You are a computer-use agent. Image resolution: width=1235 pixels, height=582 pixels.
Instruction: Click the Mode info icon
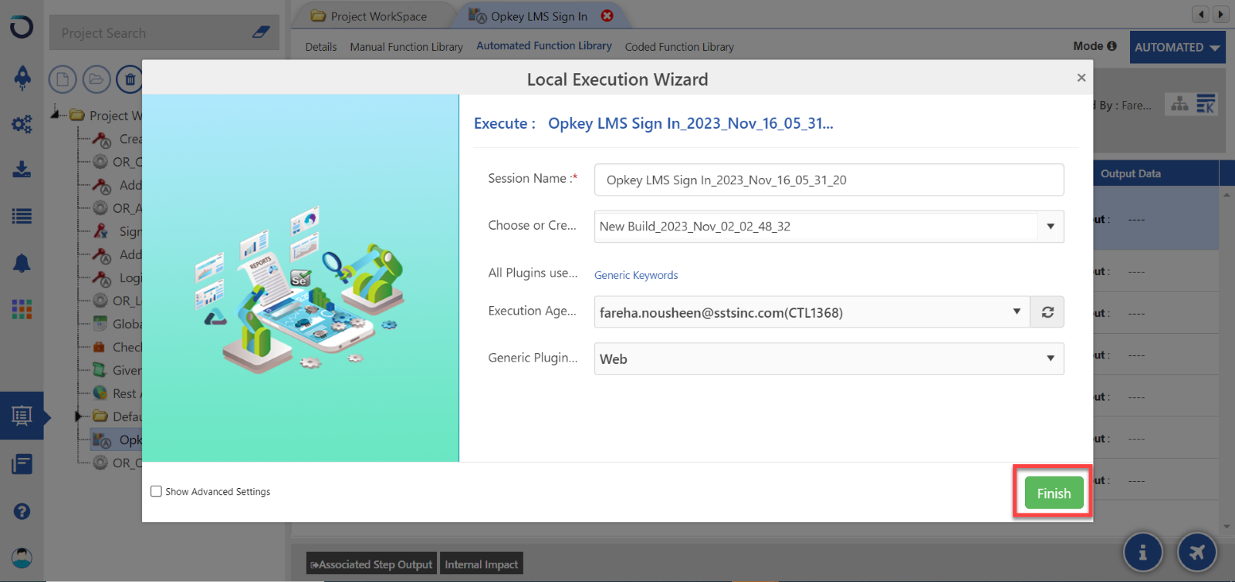pos(1111,46)
